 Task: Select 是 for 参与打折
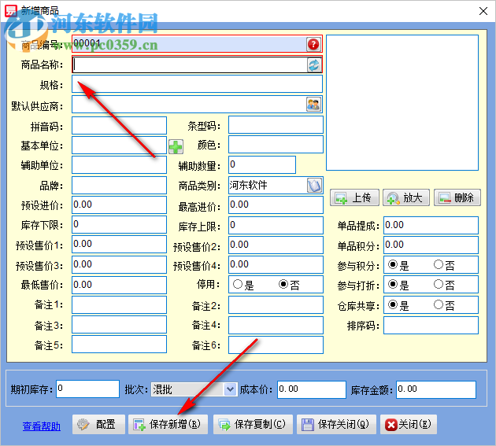(x=393, y=285)
